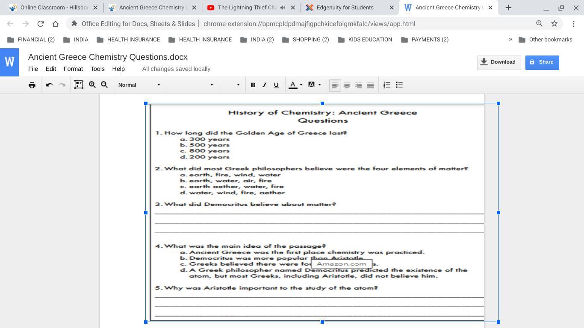Open the font size dropdown

231,85
